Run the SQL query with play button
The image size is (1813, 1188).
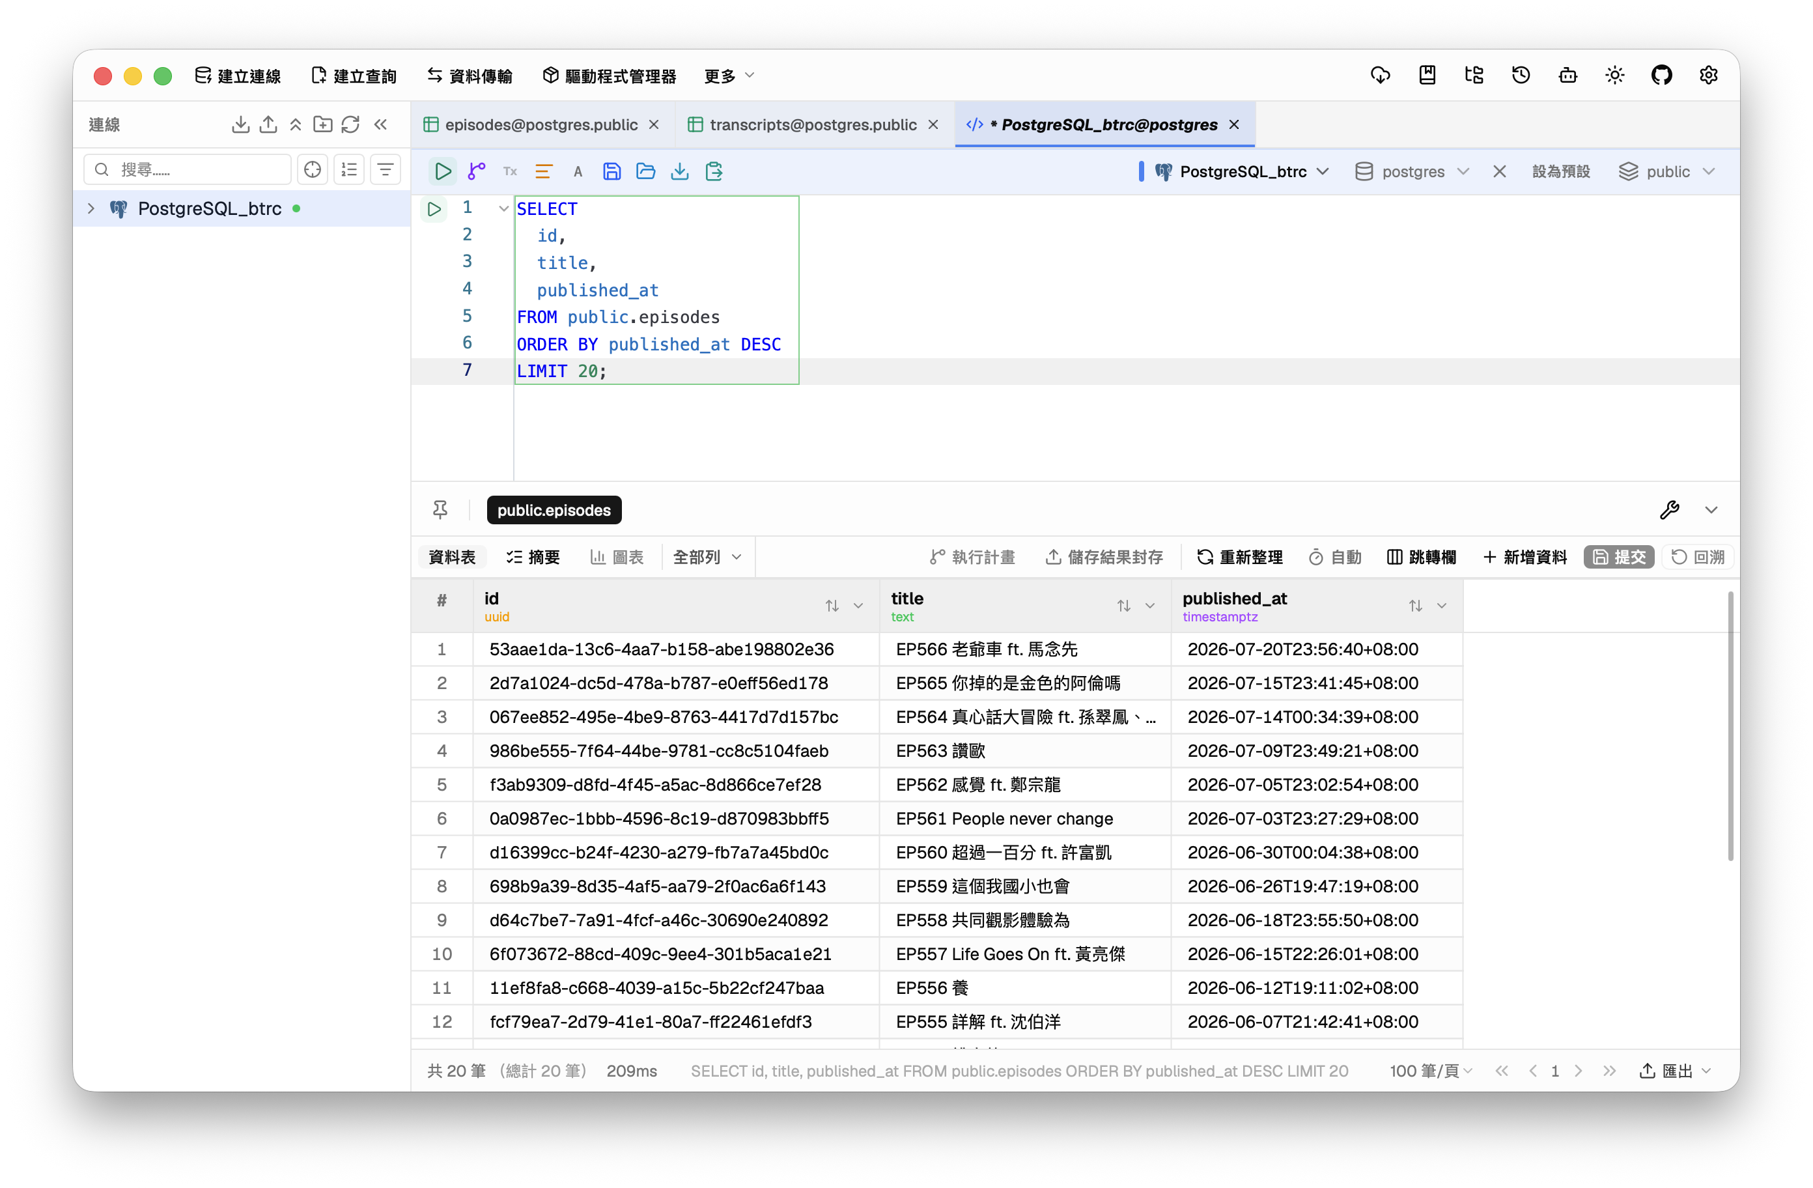[x=443, y=171]
